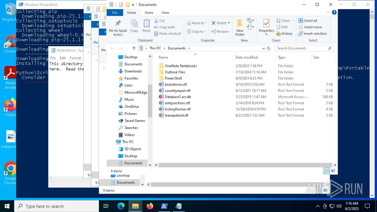The width and height of the screenshot is (377, 212).
Task: Go up one folder level
Action: click(134, 48)
